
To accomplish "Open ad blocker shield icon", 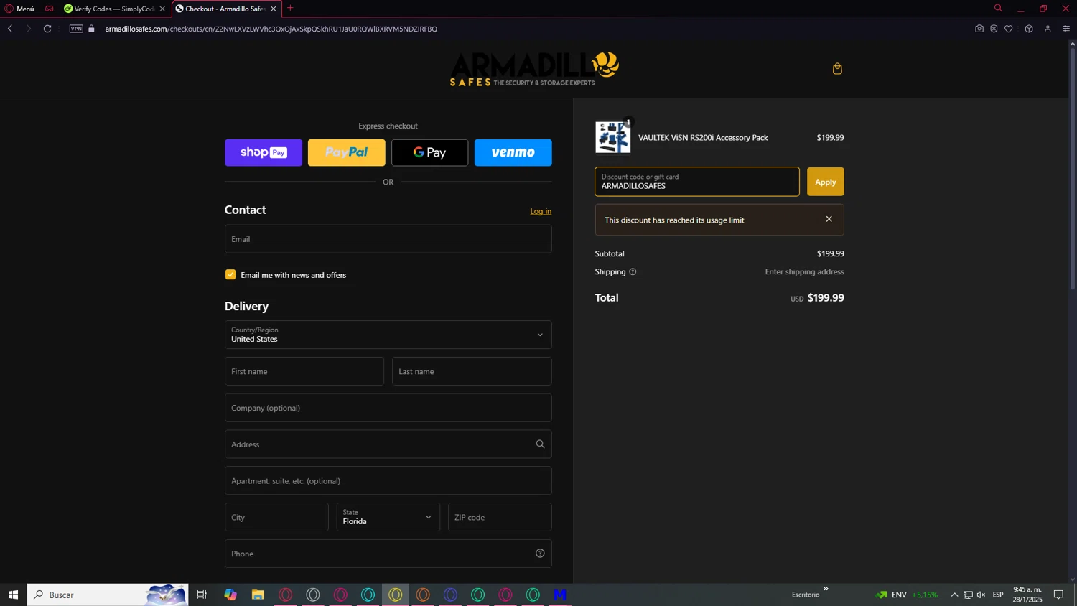I will click(x=994, y=29).
